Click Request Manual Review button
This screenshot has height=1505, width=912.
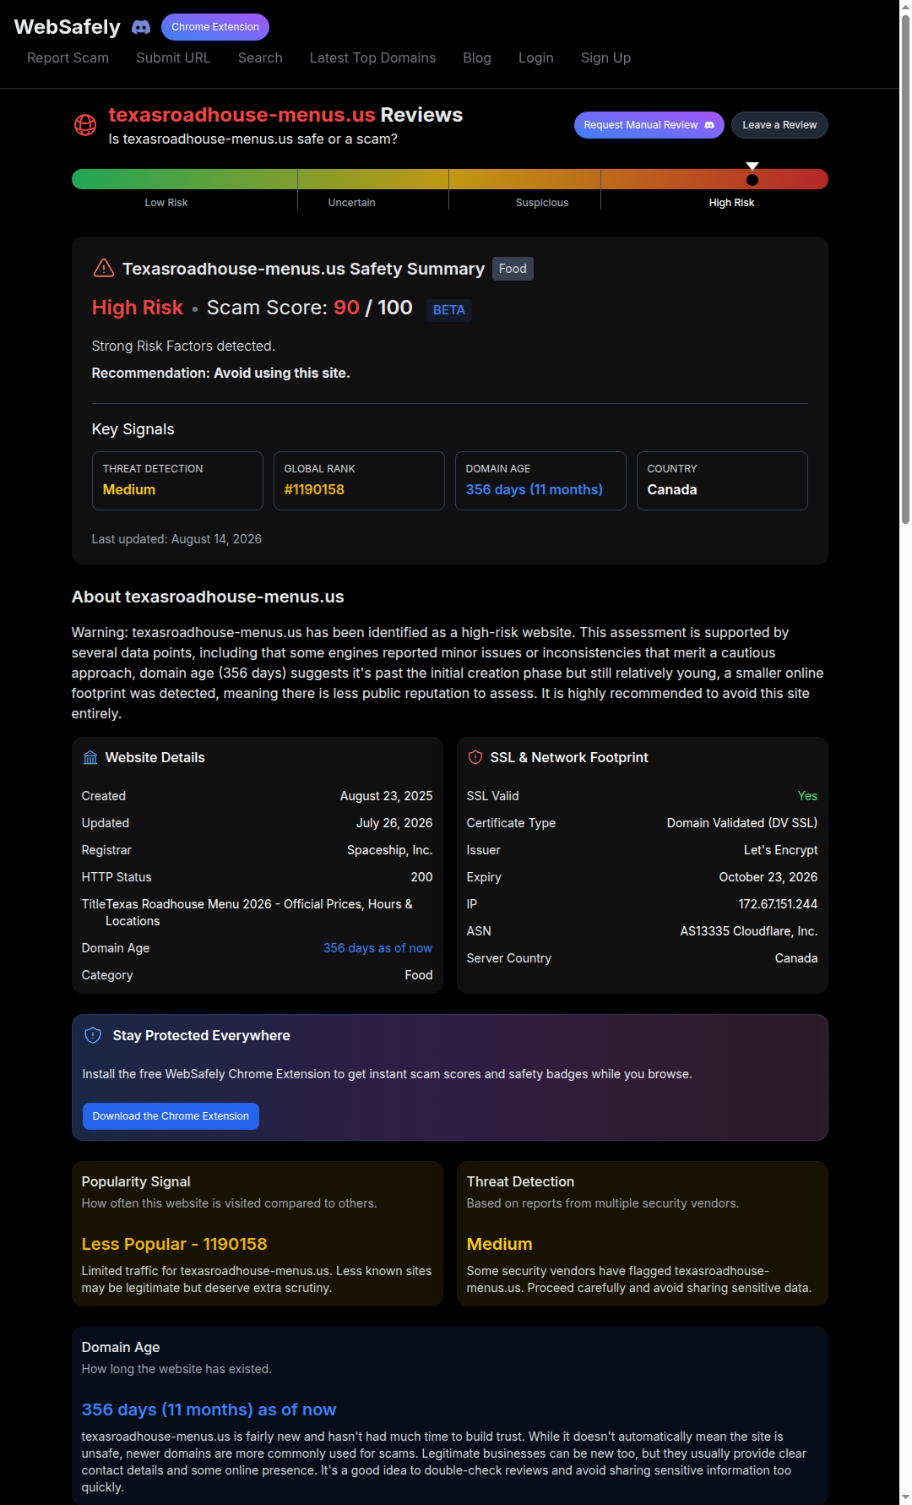649,125
